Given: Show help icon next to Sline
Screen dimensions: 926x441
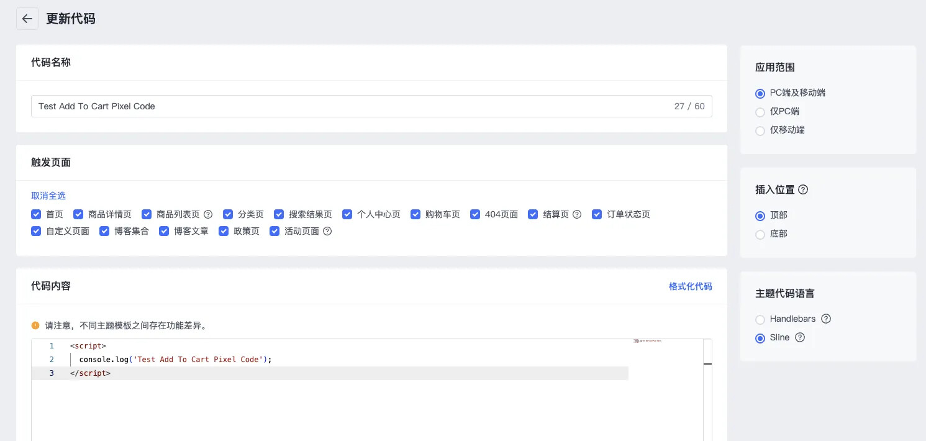Looking at the screenshot, I should 800,337.
